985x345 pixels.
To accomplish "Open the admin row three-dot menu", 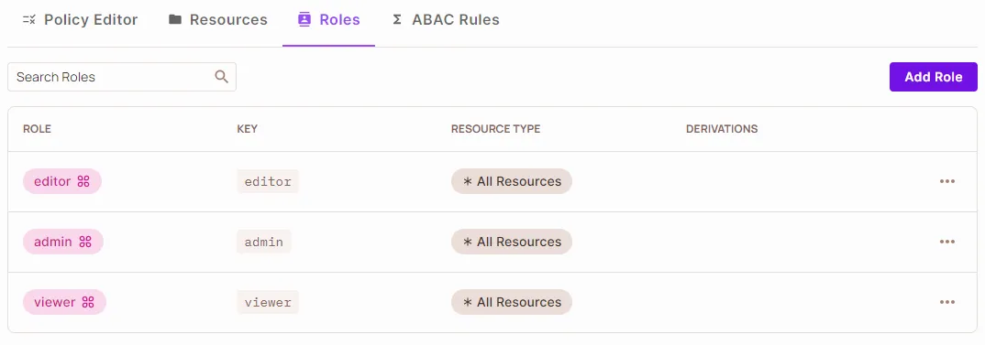I will click(947, 242).
